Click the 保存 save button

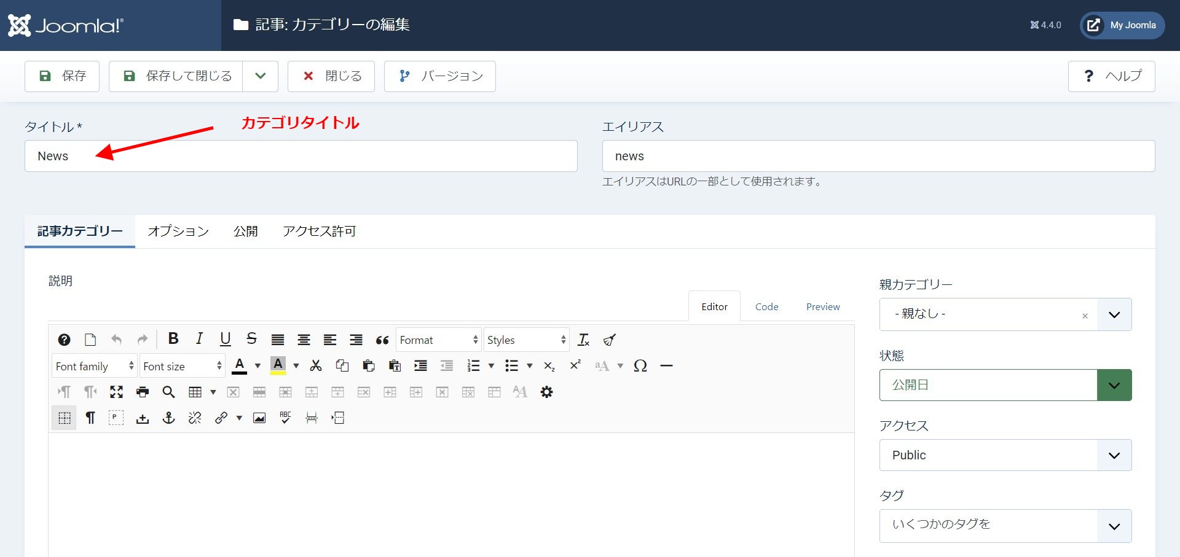(62, 76)
